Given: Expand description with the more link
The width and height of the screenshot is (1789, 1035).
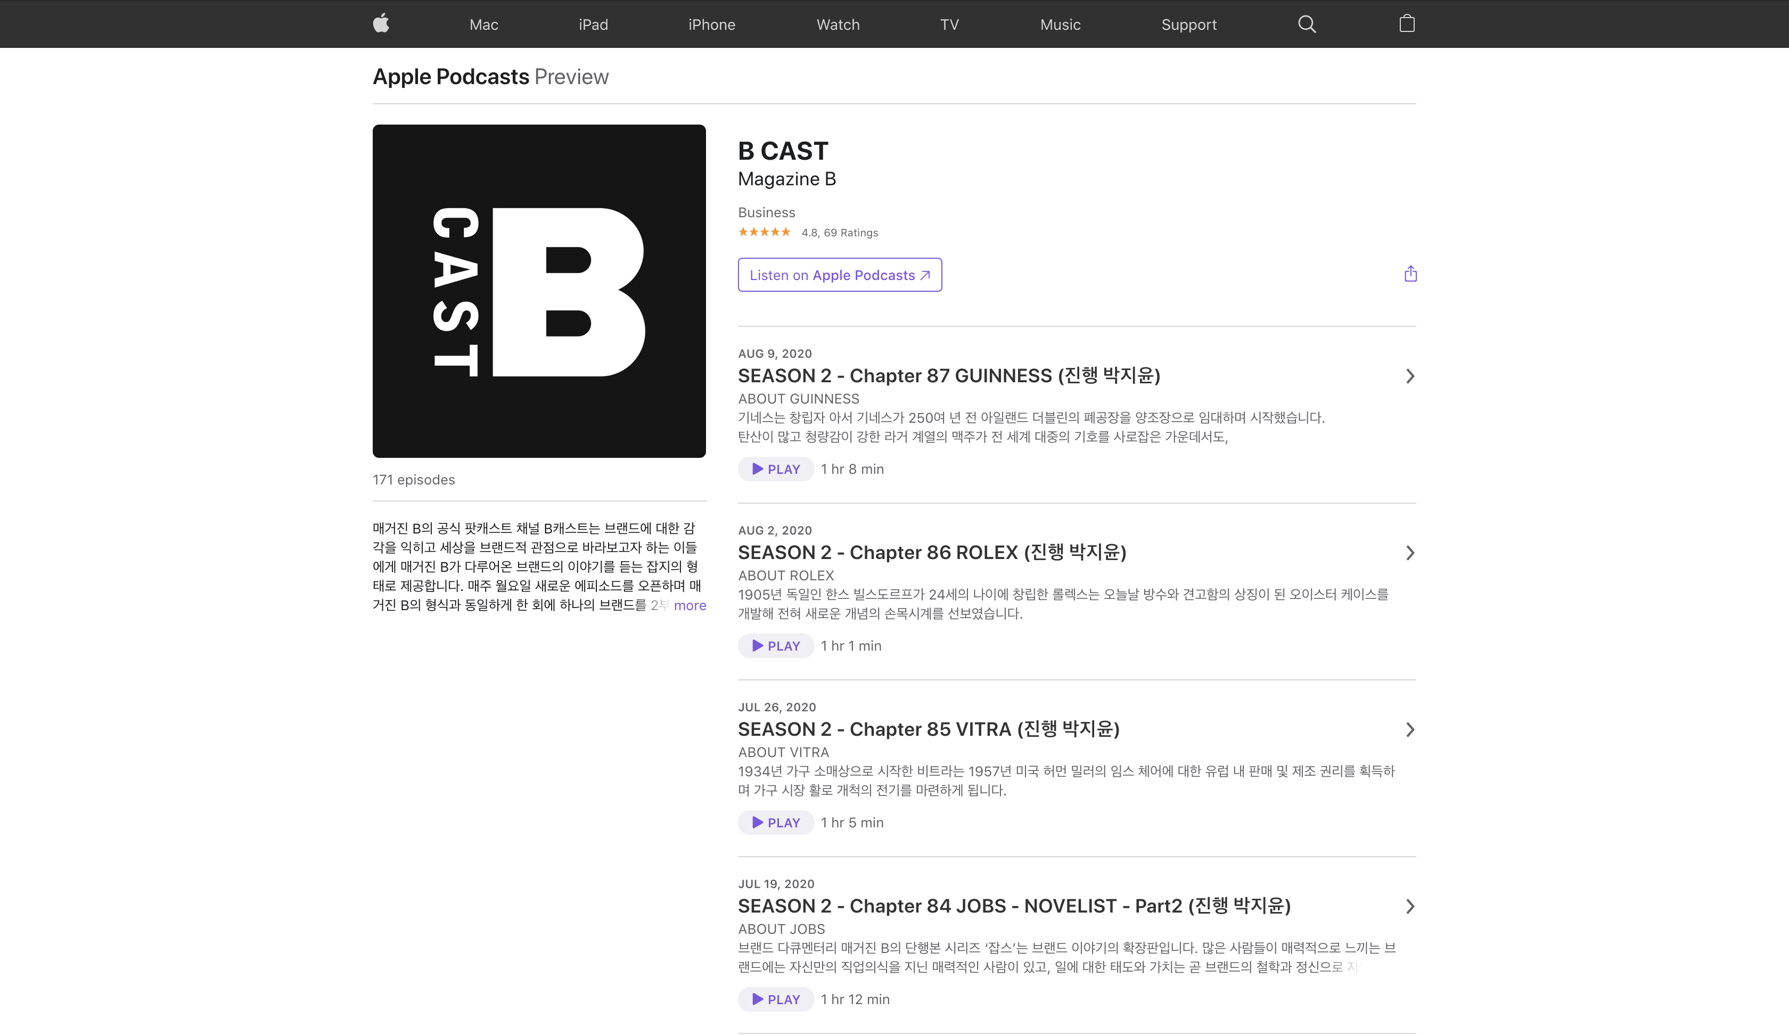Looking at the screenshot, I should tap(690, 605).
